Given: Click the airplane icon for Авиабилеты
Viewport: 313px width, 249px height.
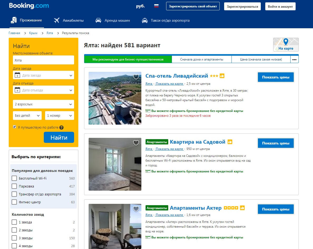Looking at the screenshot, I should click(x=57, y=20).
